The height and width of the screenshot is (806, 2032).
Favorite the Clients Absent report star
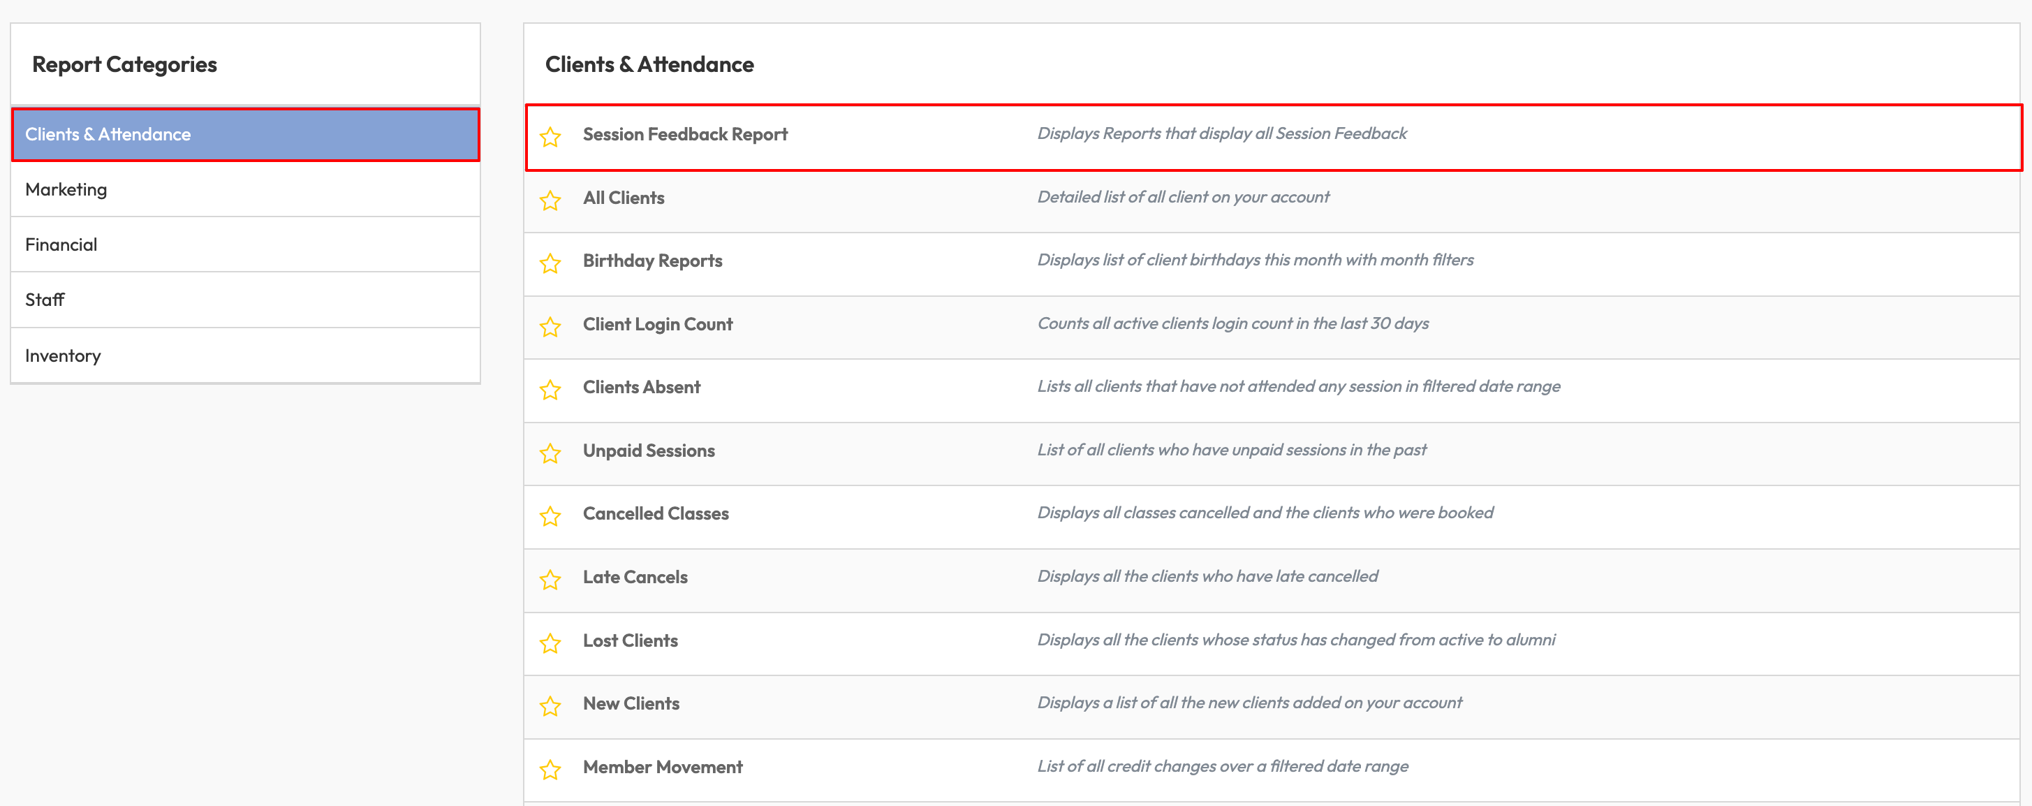[x=550, y=390]
